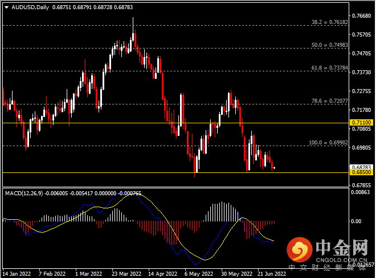Click the 6 May 2022 date label
Image resolution: width=376 pixels, height=278 pixels.
tap(198, 273)
